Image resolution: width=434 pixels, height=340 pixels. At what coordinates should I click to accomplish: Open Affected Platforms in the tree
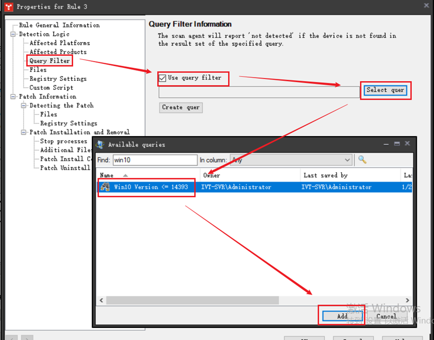[60, 43]
